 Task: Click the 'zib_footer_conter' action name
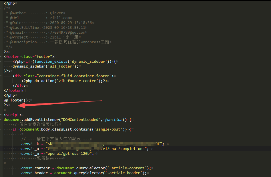(x=81, y=81)
